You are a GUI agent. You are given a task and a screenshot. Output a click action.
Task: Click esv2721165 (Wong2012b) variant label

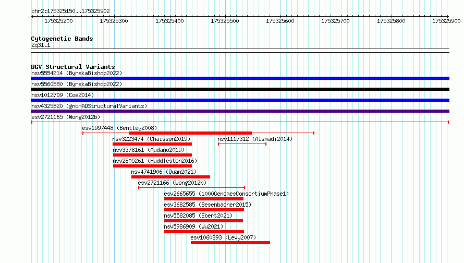[66, 117]
